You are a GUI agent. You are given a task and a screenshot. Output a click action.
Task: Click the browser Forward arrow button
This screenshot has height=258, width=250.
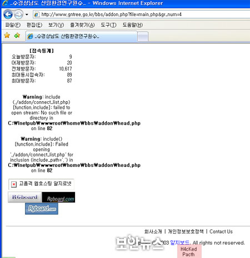18,14
